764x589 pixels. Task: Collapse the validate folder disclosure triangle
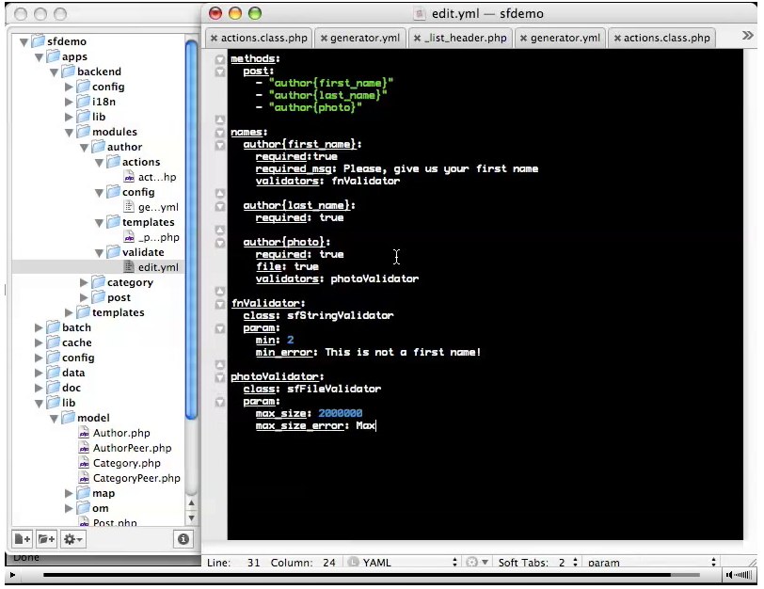(99, 252)
